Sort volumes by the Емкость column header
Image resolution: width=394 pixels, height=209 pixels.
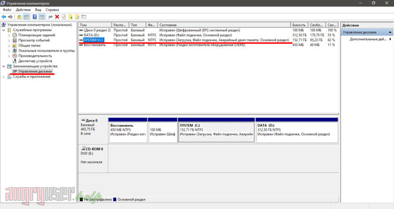(299, 25)
